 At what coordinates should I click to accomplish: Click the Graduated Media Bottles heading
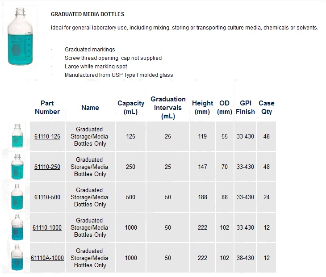pyautogui.click(x=88, y=14)
